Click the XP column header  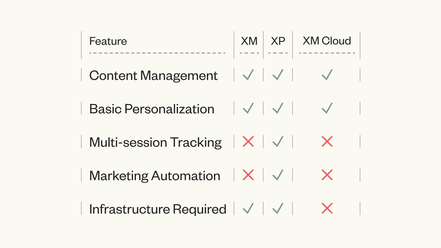pyautogui.click(x=278, y=41)
